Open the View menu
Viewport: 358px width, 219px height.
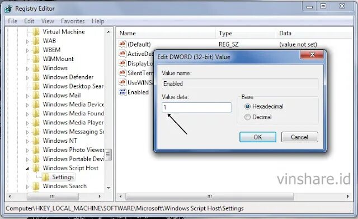point(48,21)
